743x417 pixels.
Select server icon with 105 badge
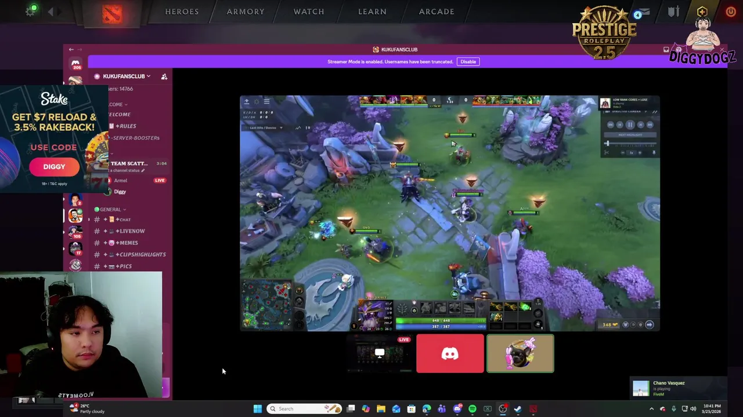[75, 232]
